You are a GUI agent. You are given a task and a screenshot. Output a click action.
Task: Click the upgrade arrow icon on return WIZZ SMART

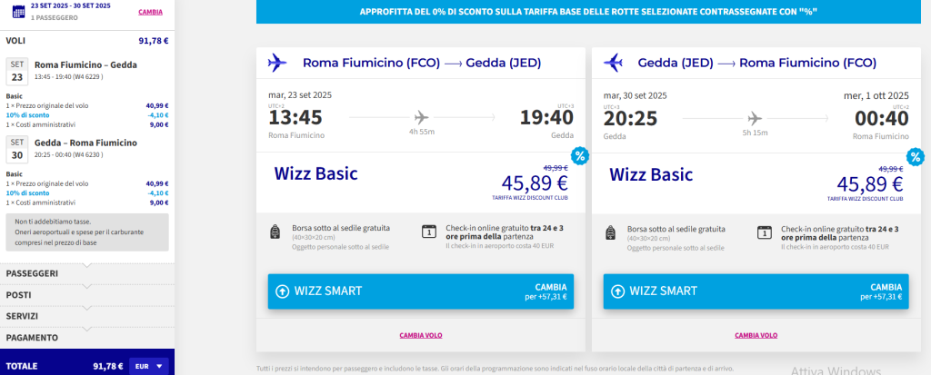pos(617,291)
